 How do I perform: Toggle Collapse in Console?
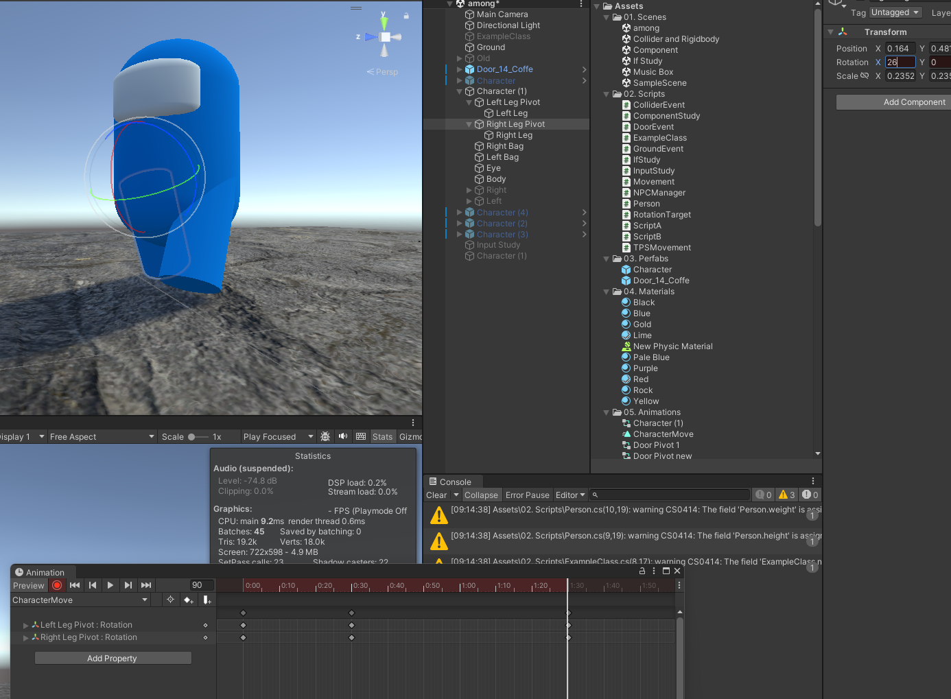click(481, 495)
